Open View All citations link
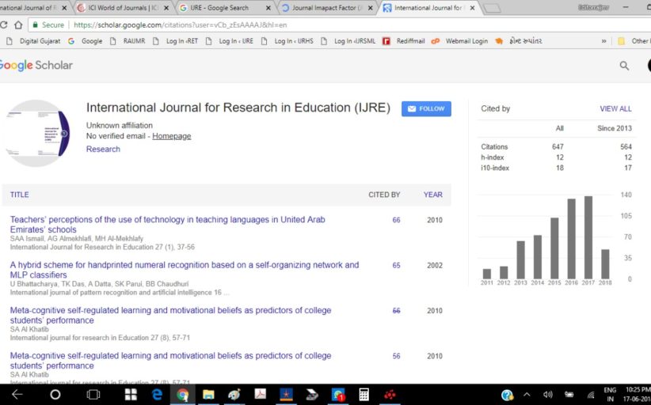Viewport: 651px width, 405px height. pyautogui.click(x=615, y=108)
